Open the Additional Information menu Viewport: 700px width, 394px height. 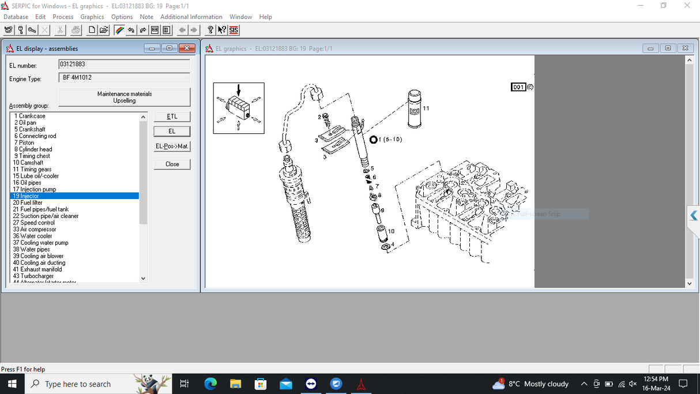click(191, 17)
